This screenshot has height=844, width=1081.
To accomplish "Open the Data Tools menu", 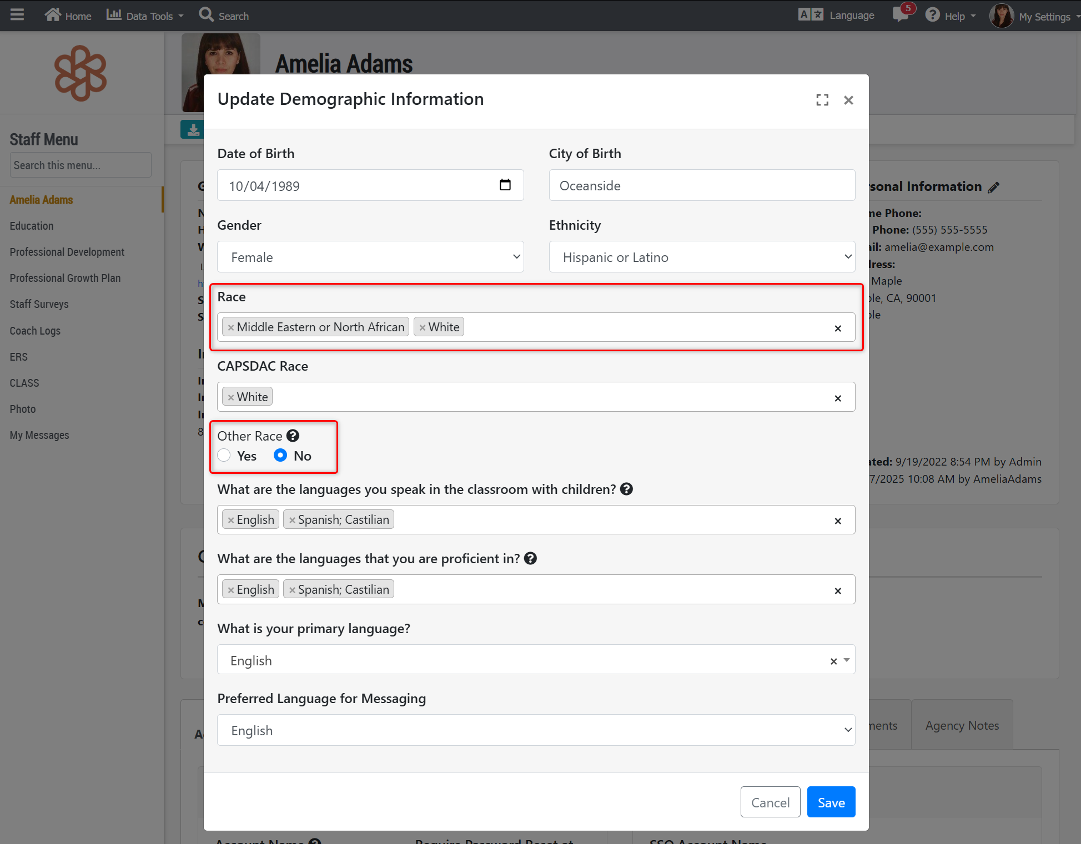I will [145, 16].
